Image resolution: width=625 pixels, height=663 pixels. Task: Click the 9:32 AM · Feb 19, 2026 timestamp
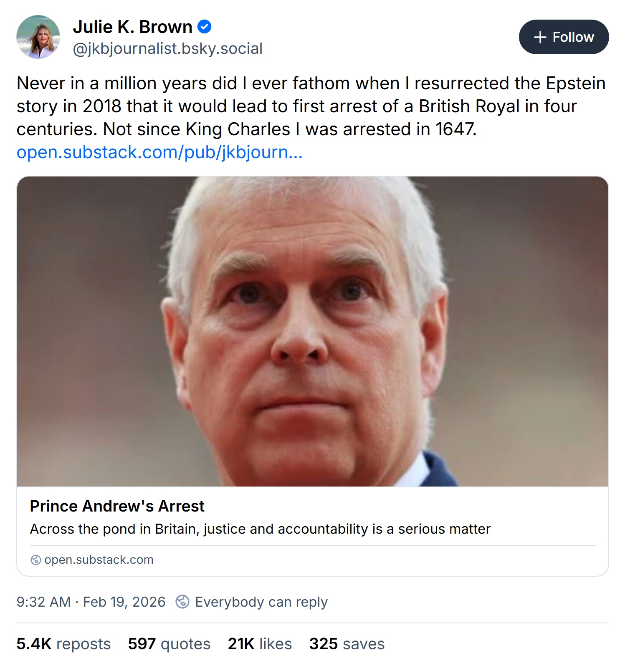(91, 602)
